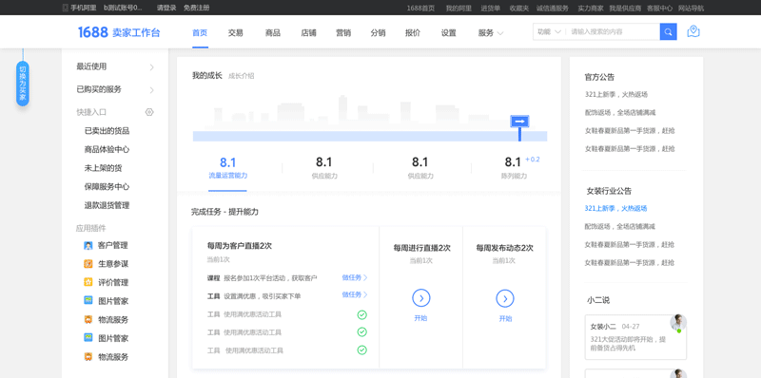Image resolution: width=761 pixels, height=378 pixels.
Task: Open the 成长介绍 link
Action: (x=242, y=76)
